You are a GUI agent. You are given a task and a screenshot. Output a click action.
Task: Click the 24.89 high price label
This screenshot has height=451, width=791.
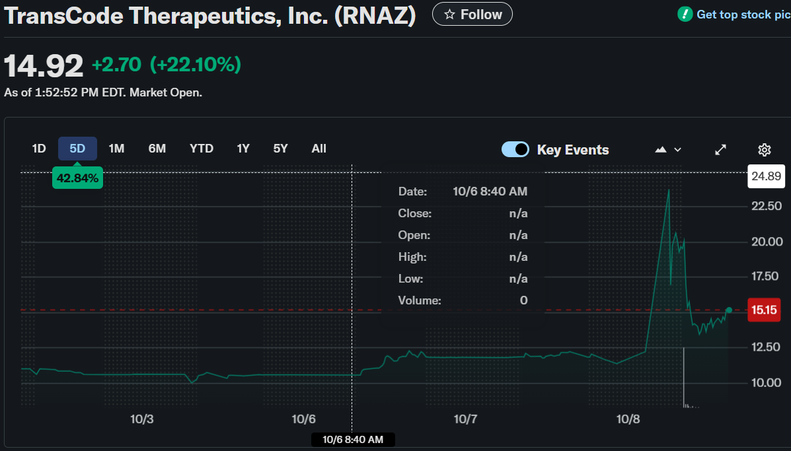765,176
